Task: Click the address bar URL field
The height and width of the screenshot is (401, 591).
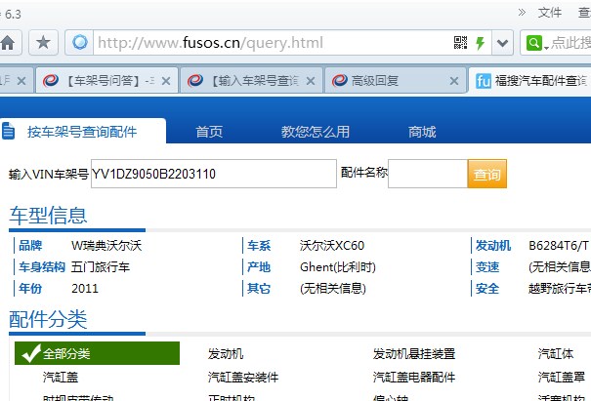Action: (273, 43)
